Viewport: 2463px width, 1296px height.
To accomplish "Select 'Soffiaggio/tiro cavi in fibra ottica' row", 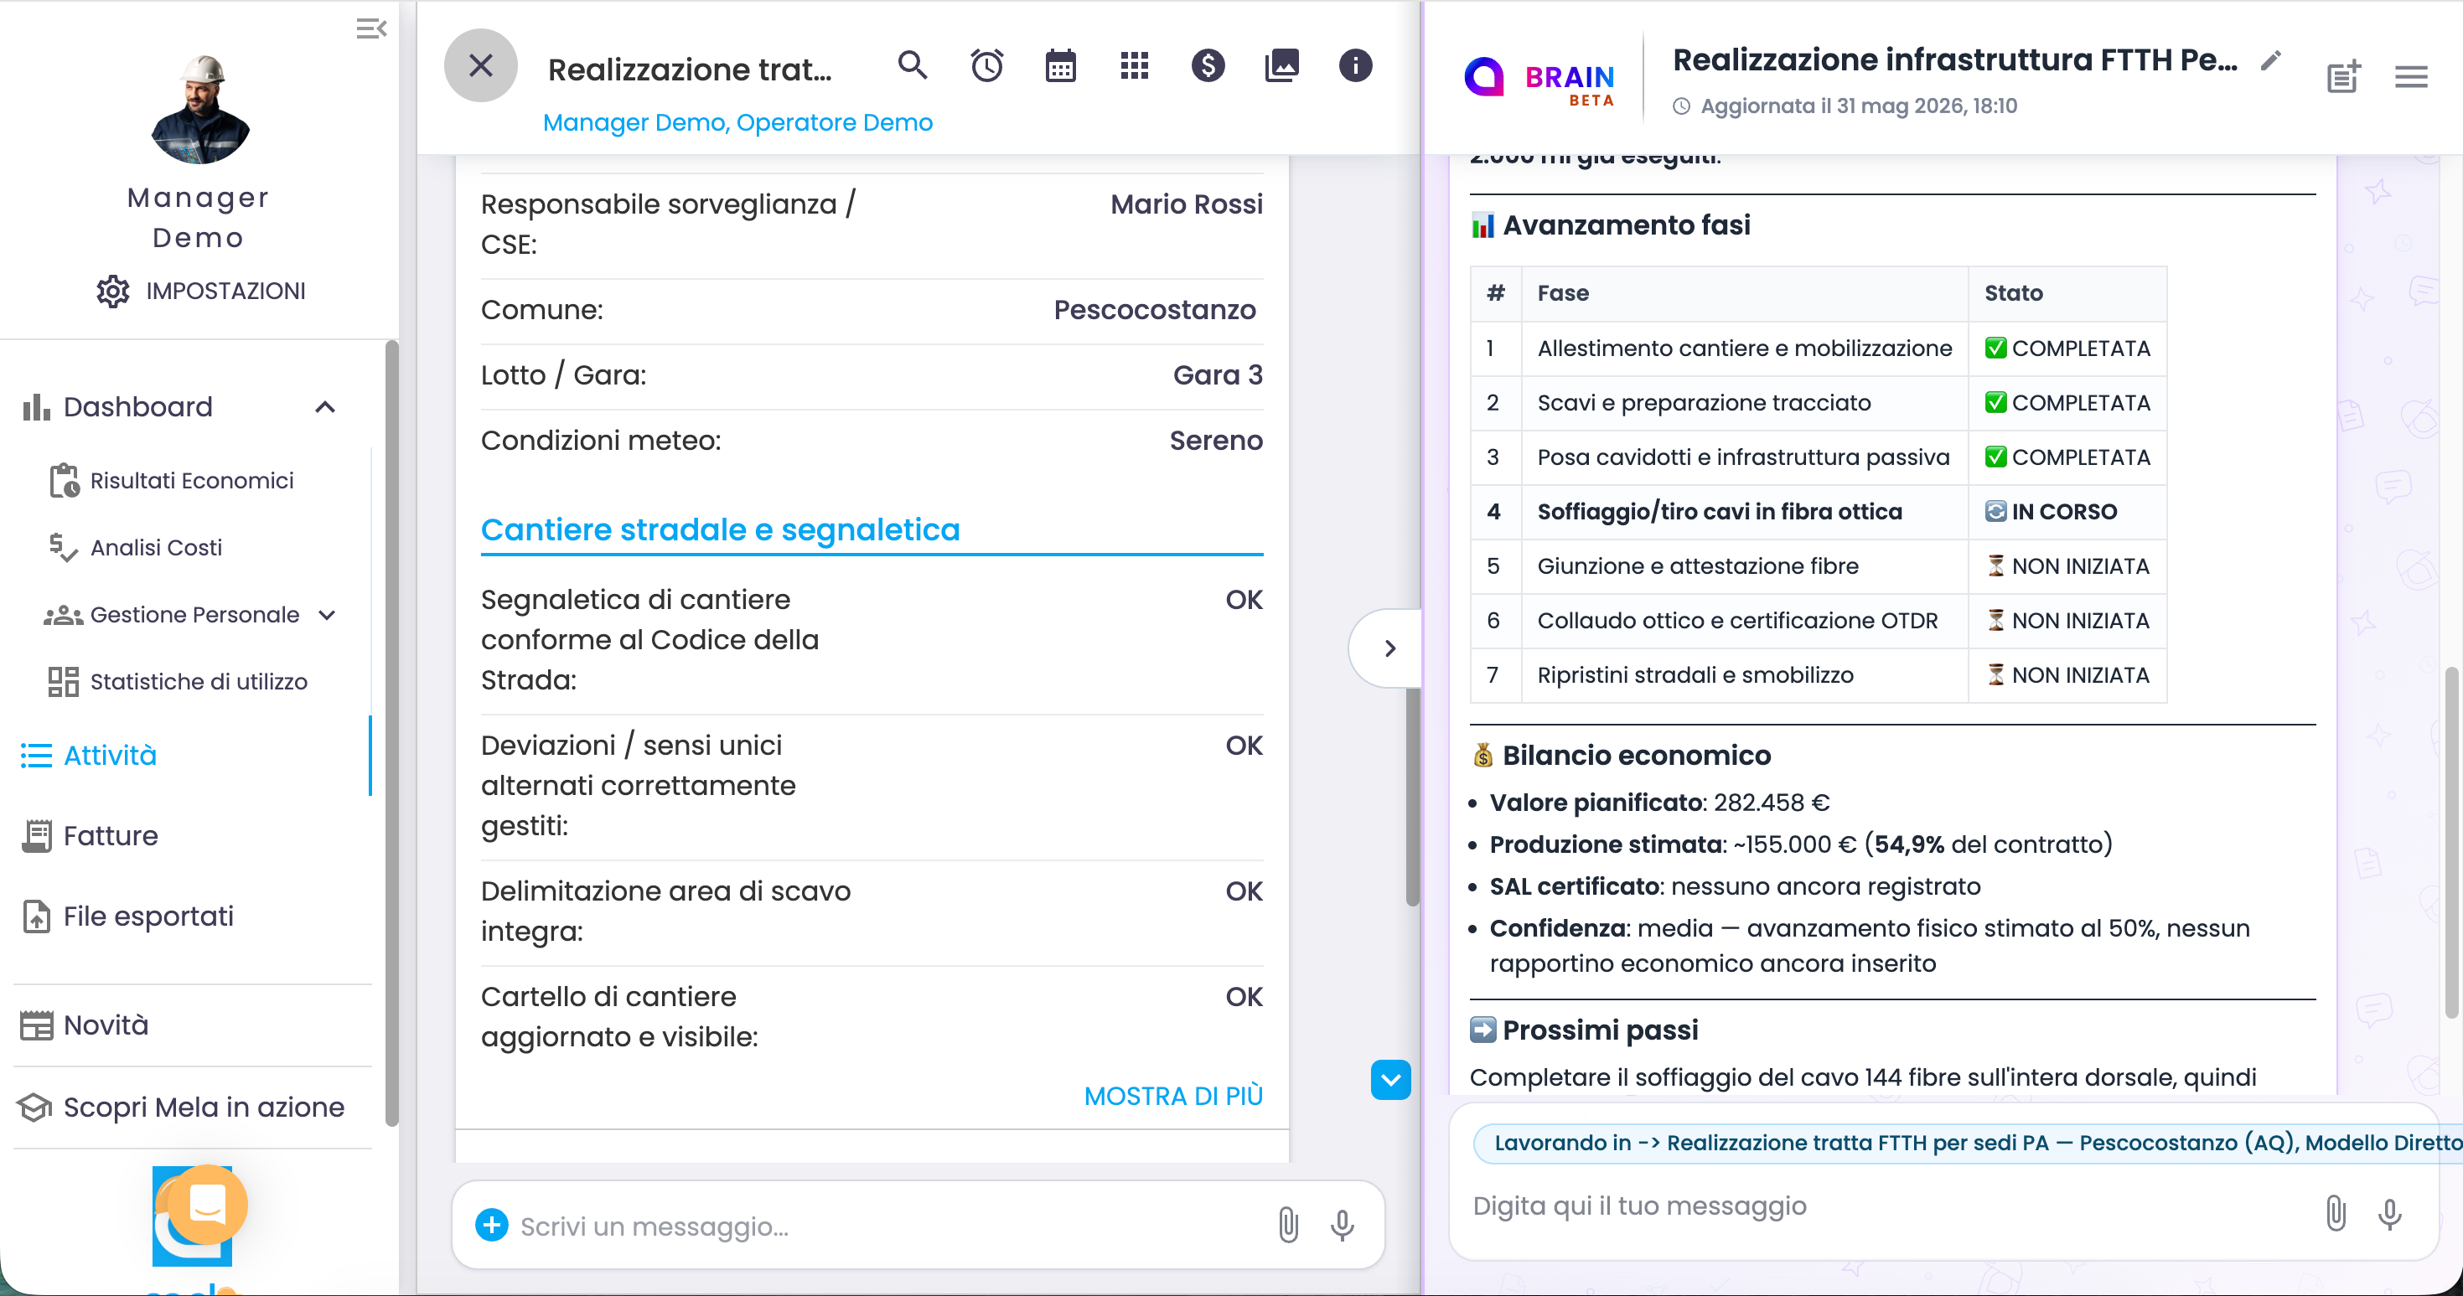I will (1818, 511).
